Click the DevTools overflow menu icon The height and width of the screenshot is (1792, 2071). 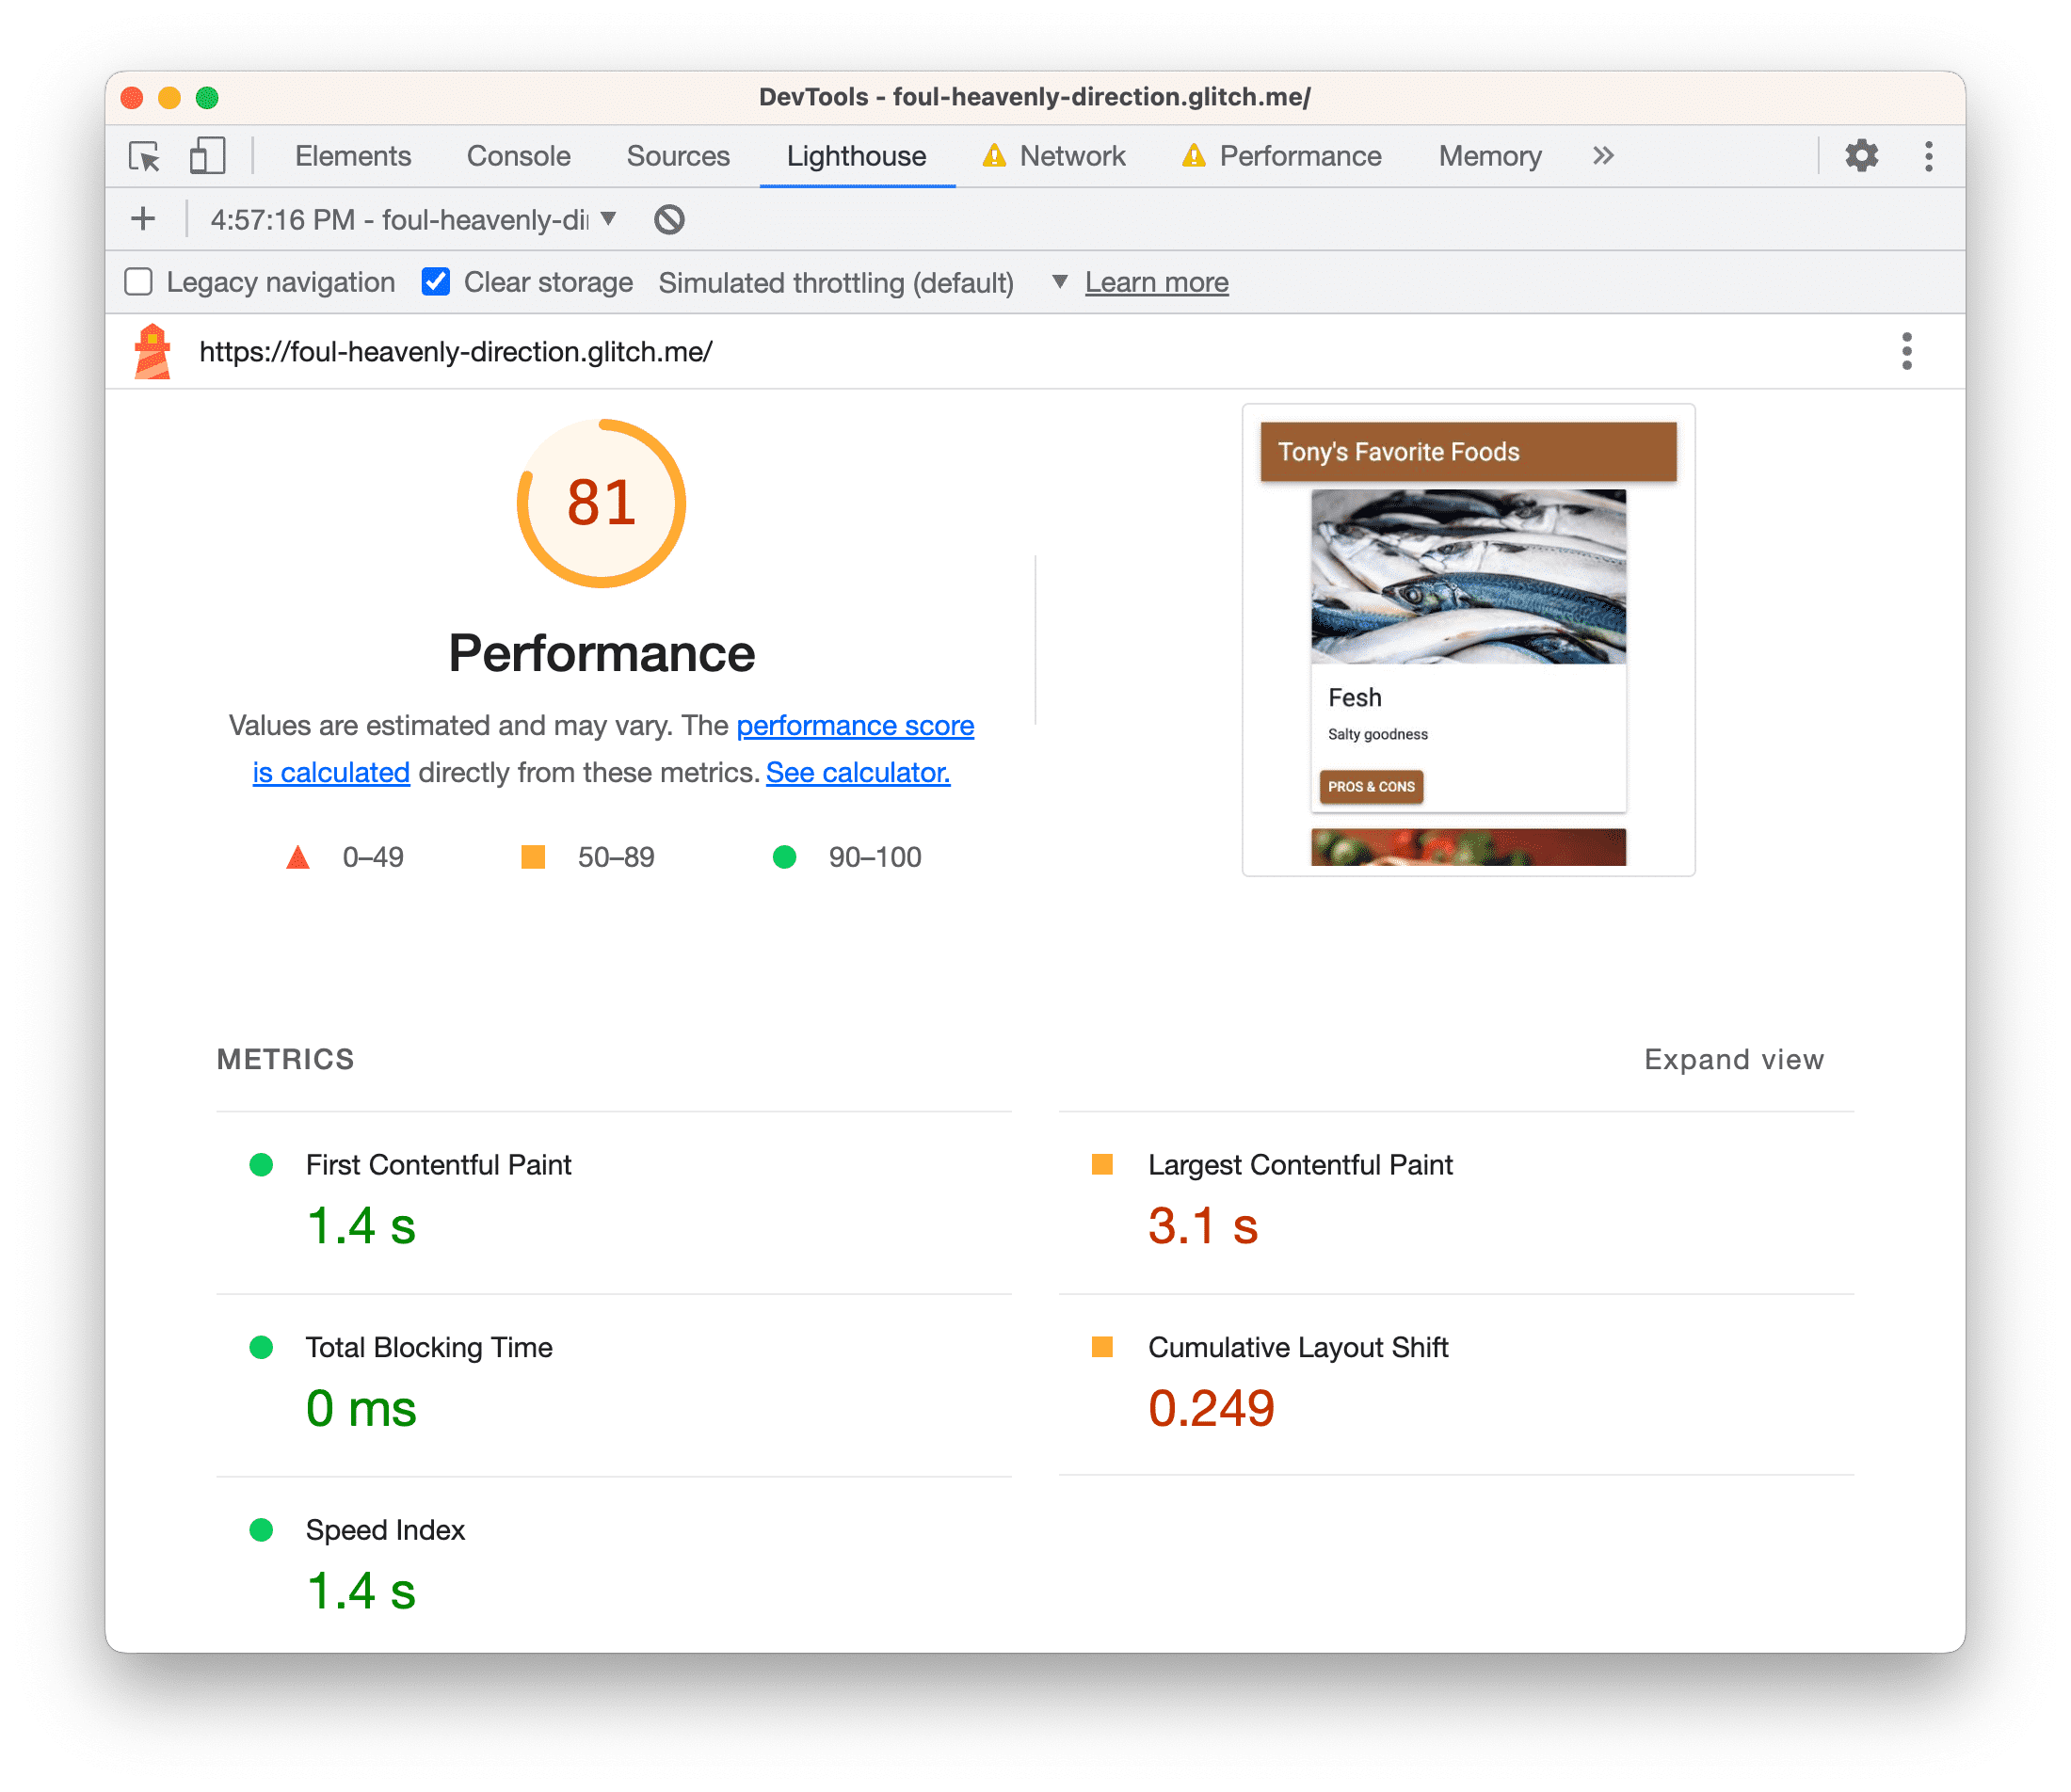tap(1934, 156)
